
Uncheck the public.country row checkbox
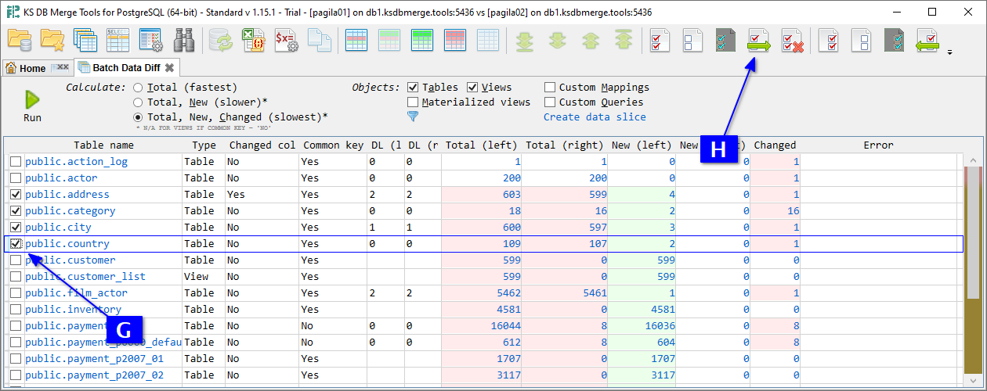click(16, 244)
